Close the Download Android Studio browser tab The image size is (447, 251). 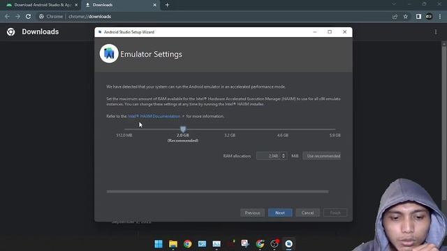(76, 5)
